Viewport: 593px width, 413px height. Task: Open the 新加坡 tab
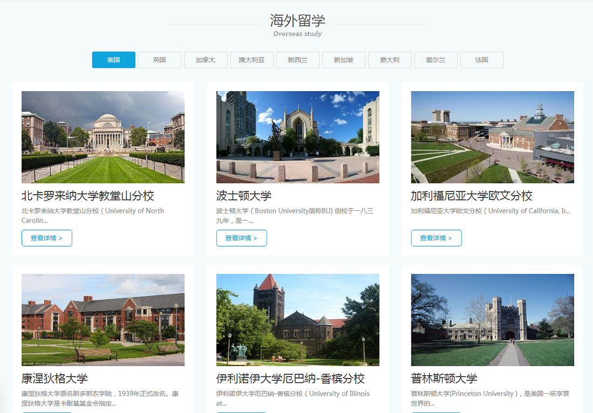tap(344, 60)
